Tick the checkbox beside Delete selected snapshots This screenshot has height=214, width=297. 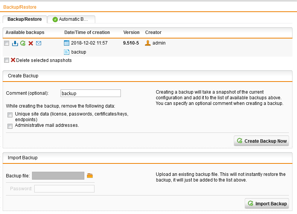click(x=6, y=60)
